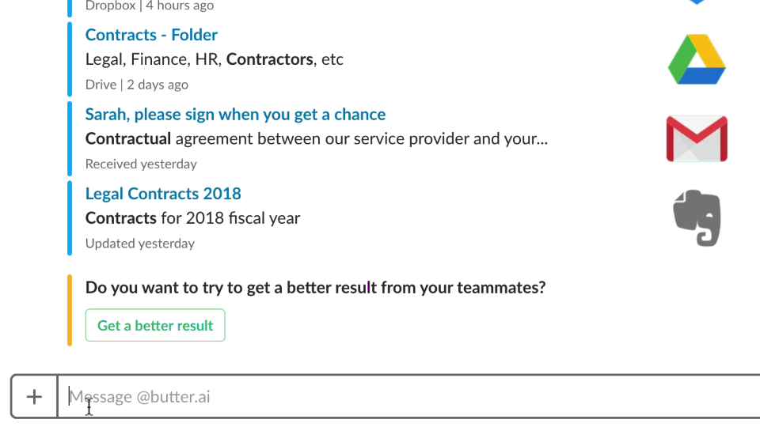Click the 'Contracts for 2018 fiscal year' text

click(x=193, y=218)
